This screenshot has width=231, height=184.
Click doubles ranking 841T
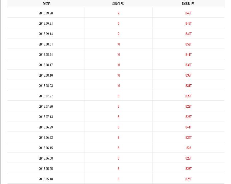point(188,127)
